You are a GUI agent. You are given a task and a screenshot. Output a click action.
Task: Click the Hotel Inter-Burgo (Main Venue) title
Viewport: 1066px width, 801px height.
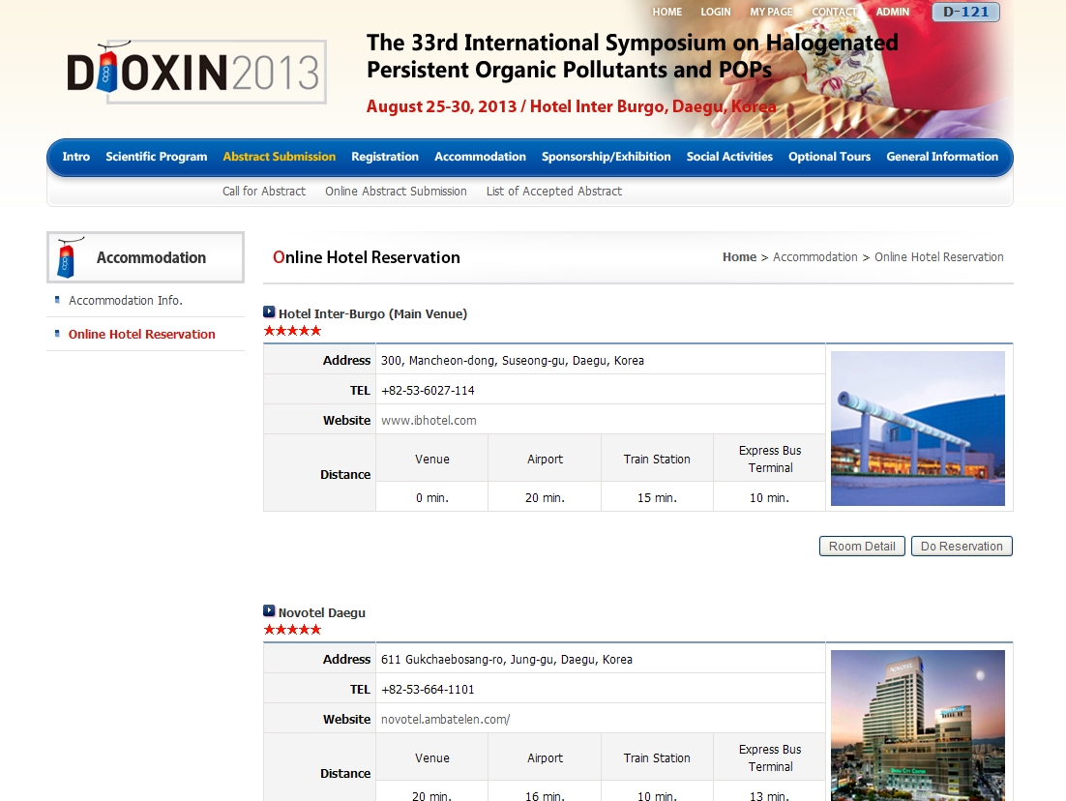pyautogui.click(x=372, y=313)
